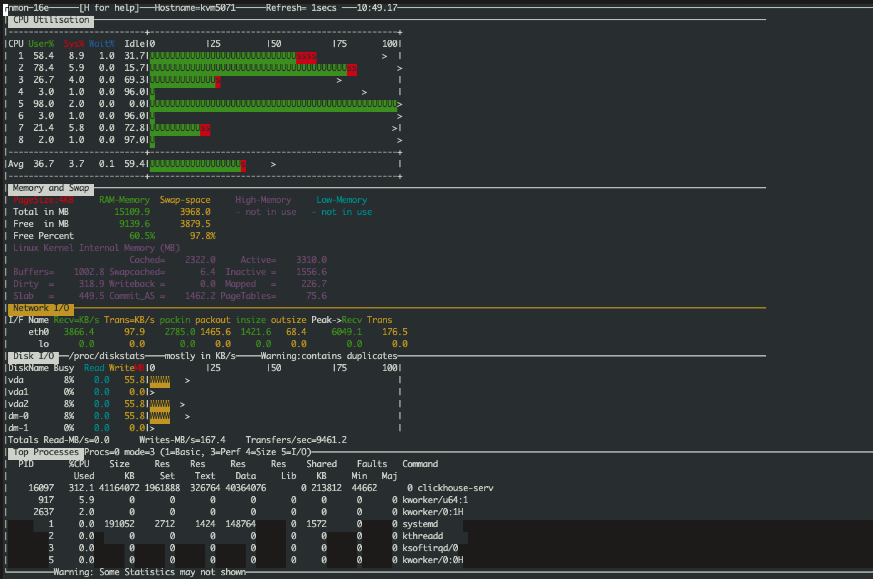Click eth0 Recv value 3866.4
This screenshot has height=579, width=873.
point(79,332)
